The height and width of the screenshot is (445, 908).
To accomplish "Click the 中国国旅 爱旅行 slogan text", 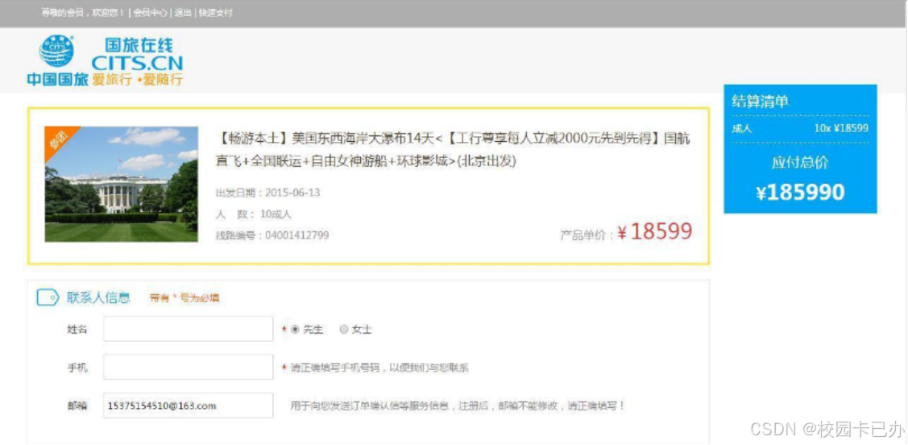I will tap(105, 79).
